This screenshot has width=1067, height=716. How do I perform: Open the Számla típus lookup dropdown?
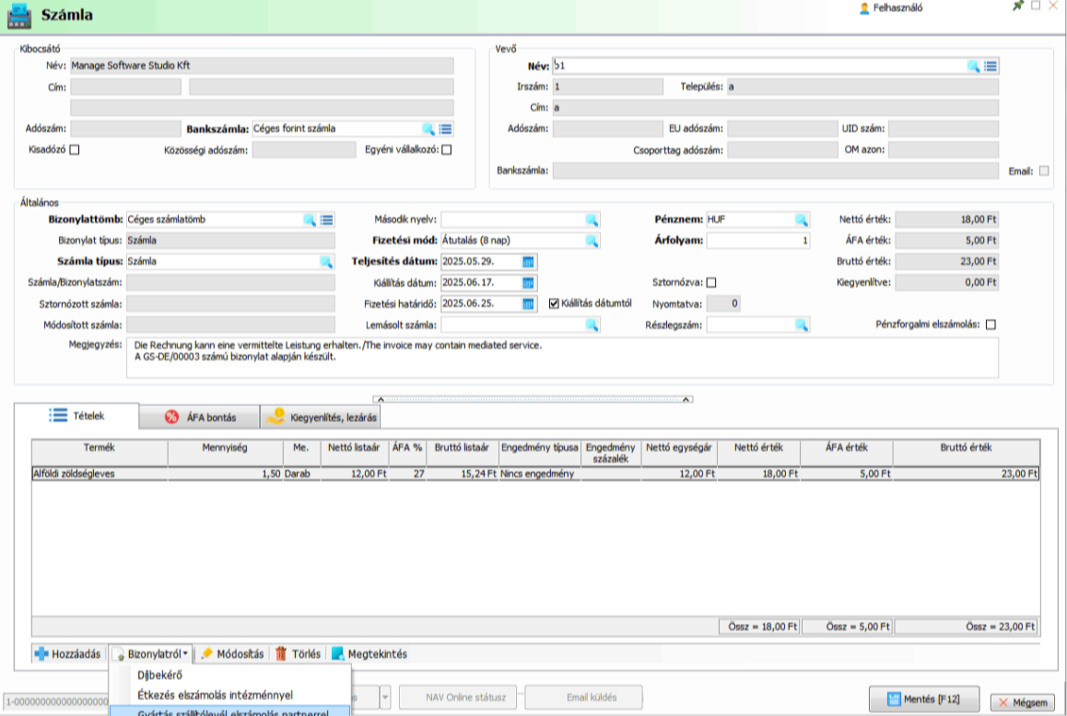point(325,262)
